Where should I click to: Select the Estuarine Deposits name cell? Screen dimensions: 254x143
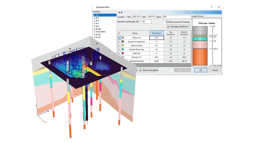coord(137,42)
